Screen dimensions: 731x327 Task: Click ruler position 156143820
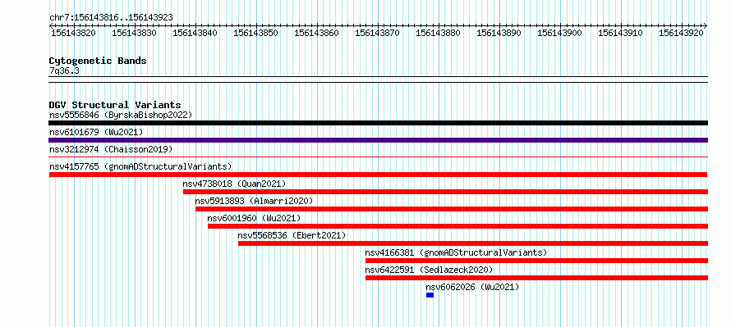tap(73, 33)
